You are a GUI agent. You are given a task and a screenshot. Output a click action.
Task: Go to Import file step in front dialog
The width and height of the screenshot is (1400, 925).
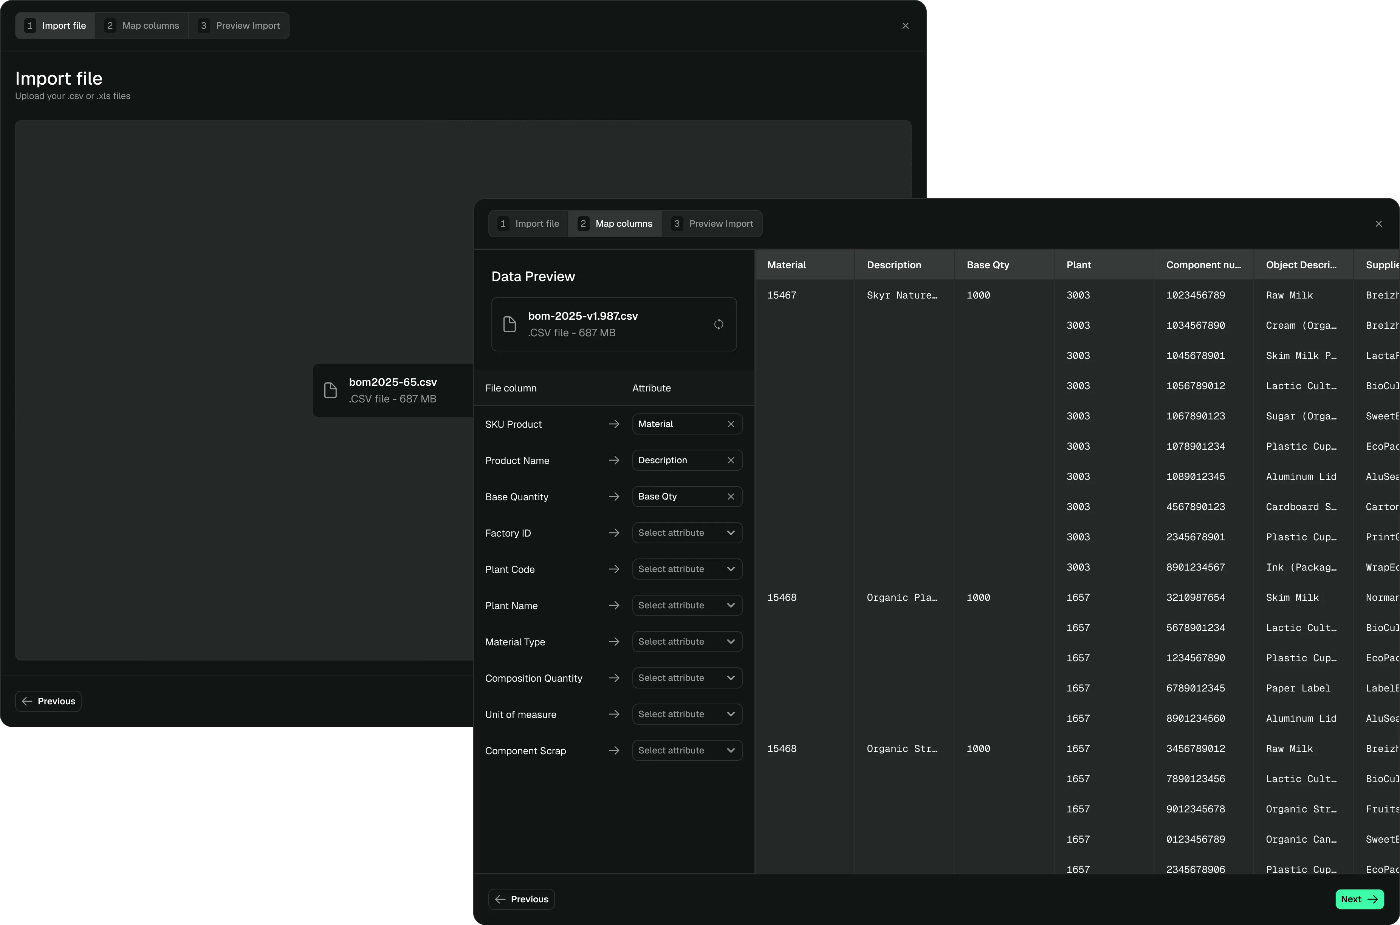pyautogui.click(x=529, y=224)
